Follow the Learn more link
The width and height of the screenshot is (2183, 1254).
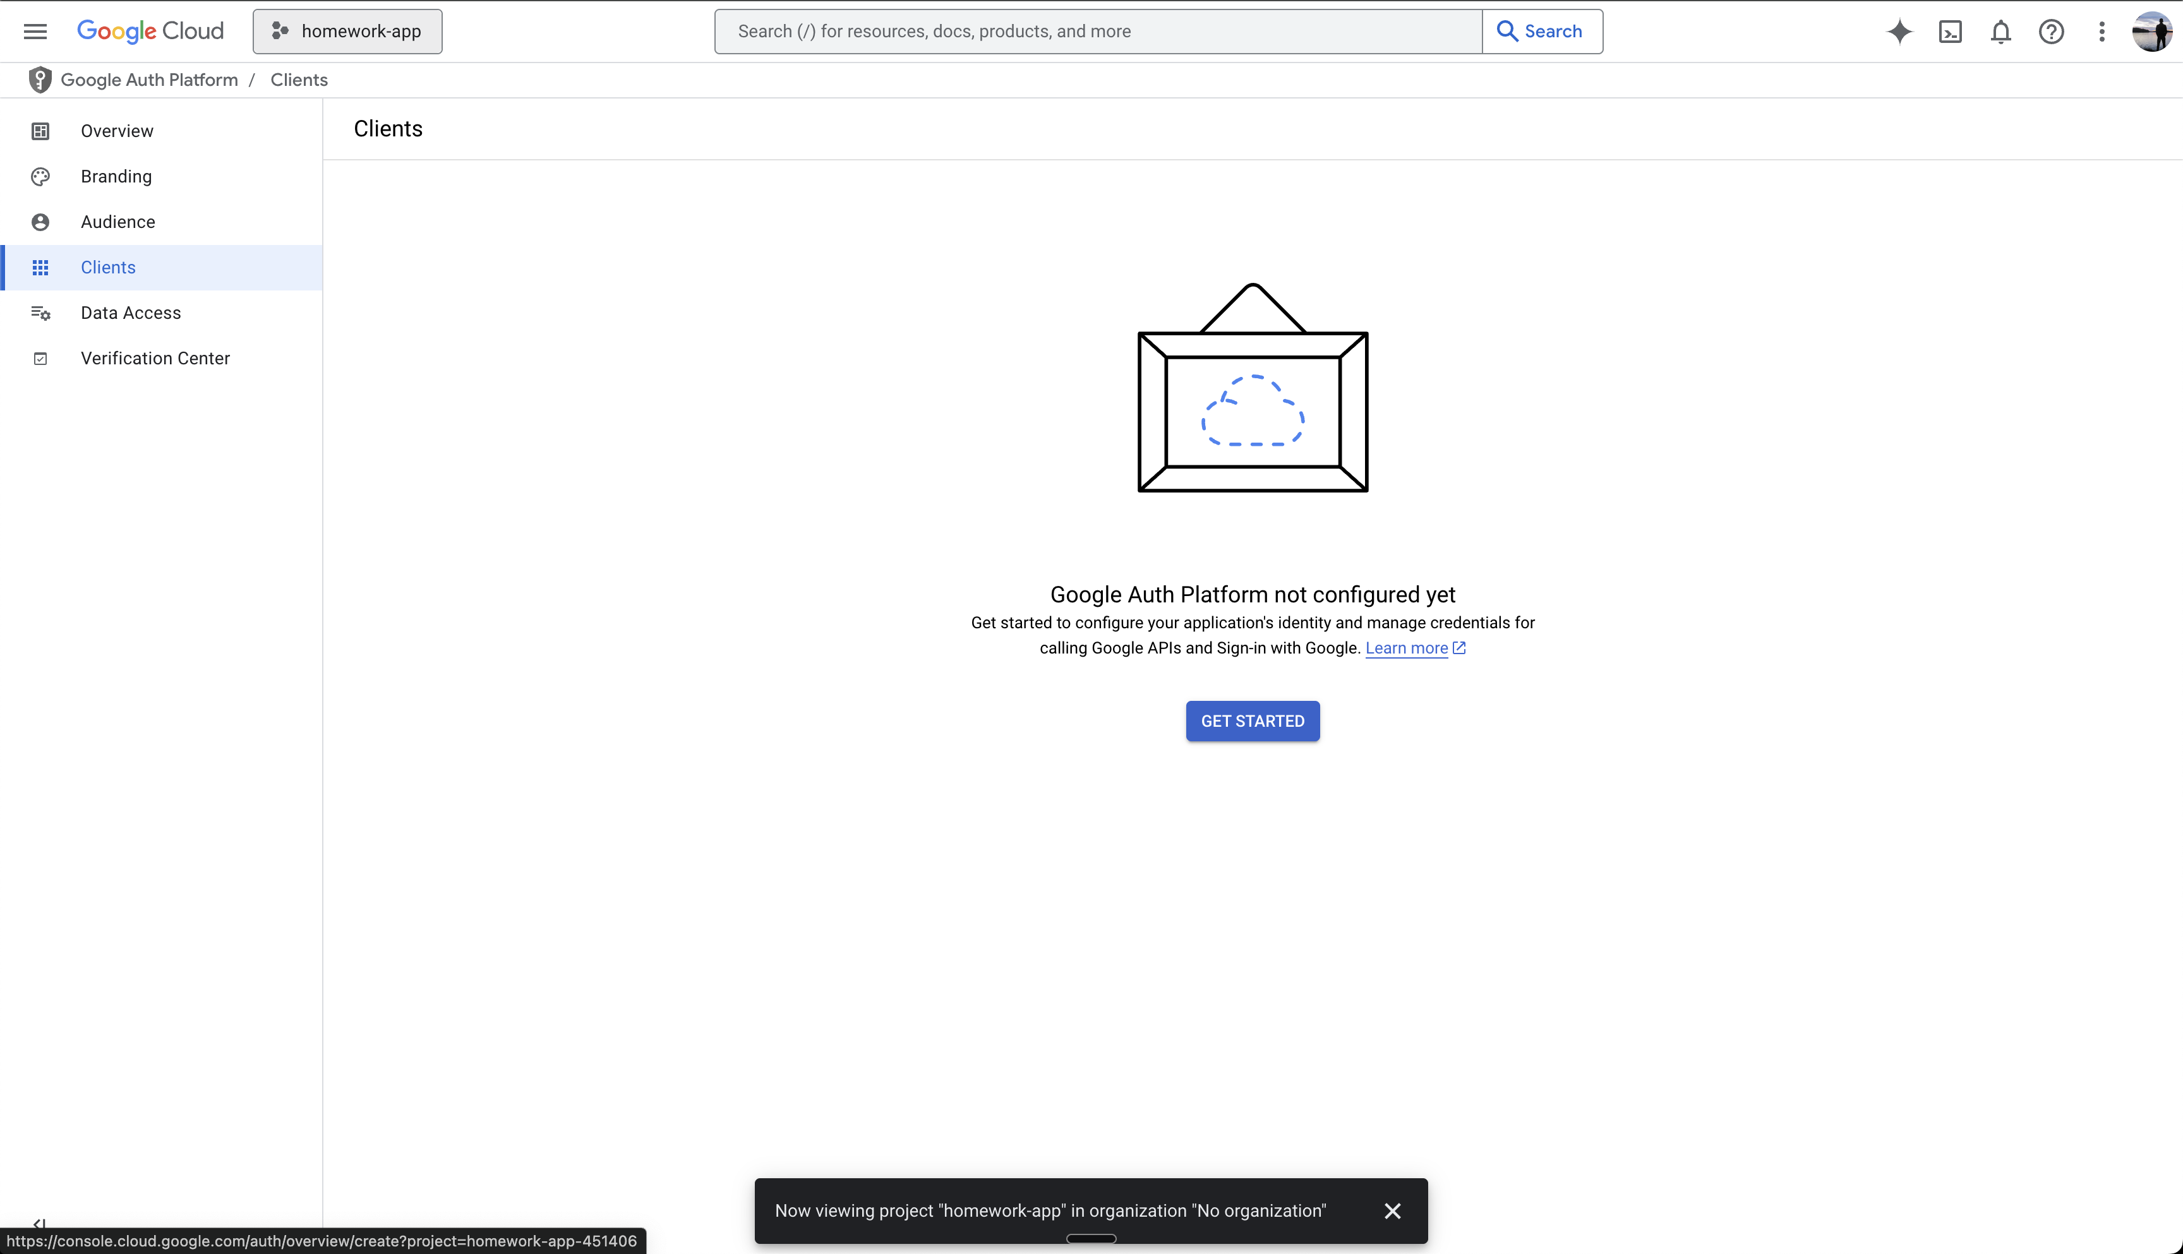[1406, 648]
